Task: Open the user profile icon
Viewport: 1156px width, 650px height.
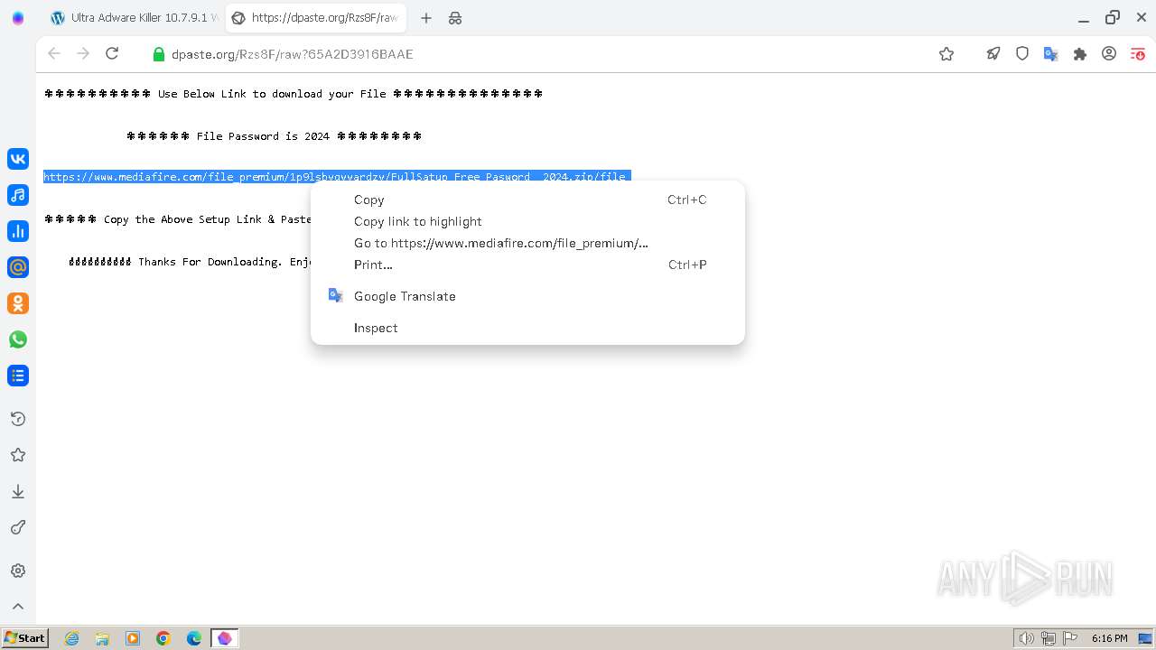Action: click(1109, 54)
